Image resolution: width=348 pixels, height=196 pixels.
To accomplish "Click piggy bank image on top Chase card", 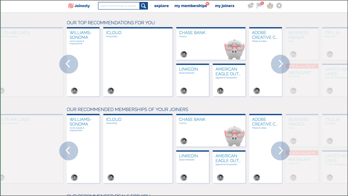I will pos(234,49).
